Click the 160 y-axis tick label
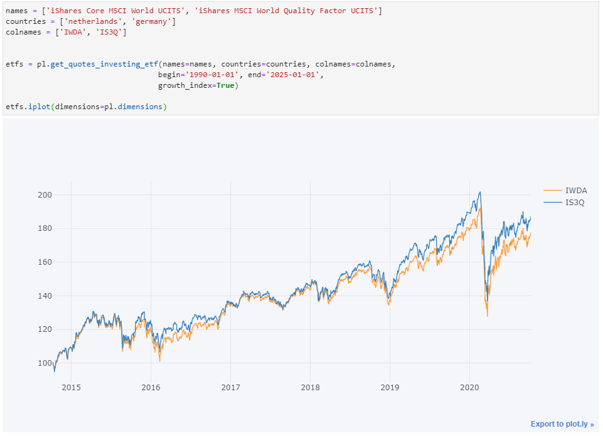This screenshot has height=436, width=603. (x=43, y=262)
